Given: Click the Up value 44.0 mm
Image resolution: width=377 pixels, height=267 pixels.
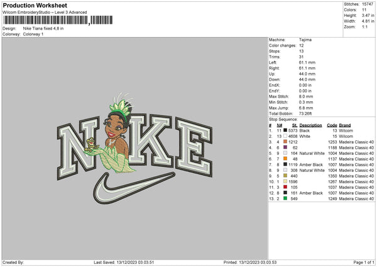Looking at the screenshot, I should [x=307, y=74].
